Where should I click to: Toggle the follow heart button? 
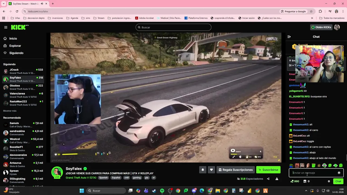(x=211, y=170)
